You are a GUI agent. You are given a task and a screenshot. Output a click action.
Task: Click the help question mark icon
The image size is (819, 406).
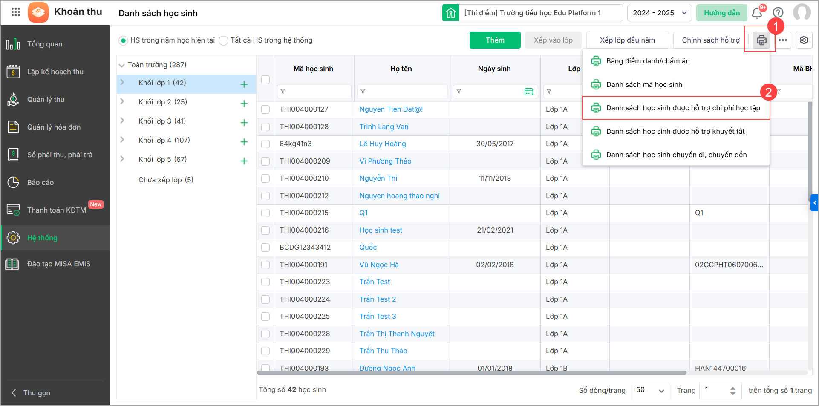point(778,13)
